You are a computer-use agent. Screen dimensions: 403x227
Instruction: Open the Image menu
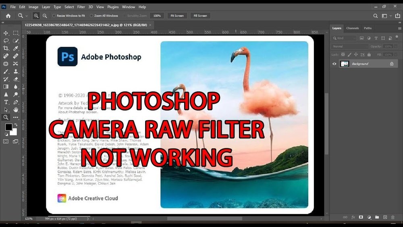[33, 7]
